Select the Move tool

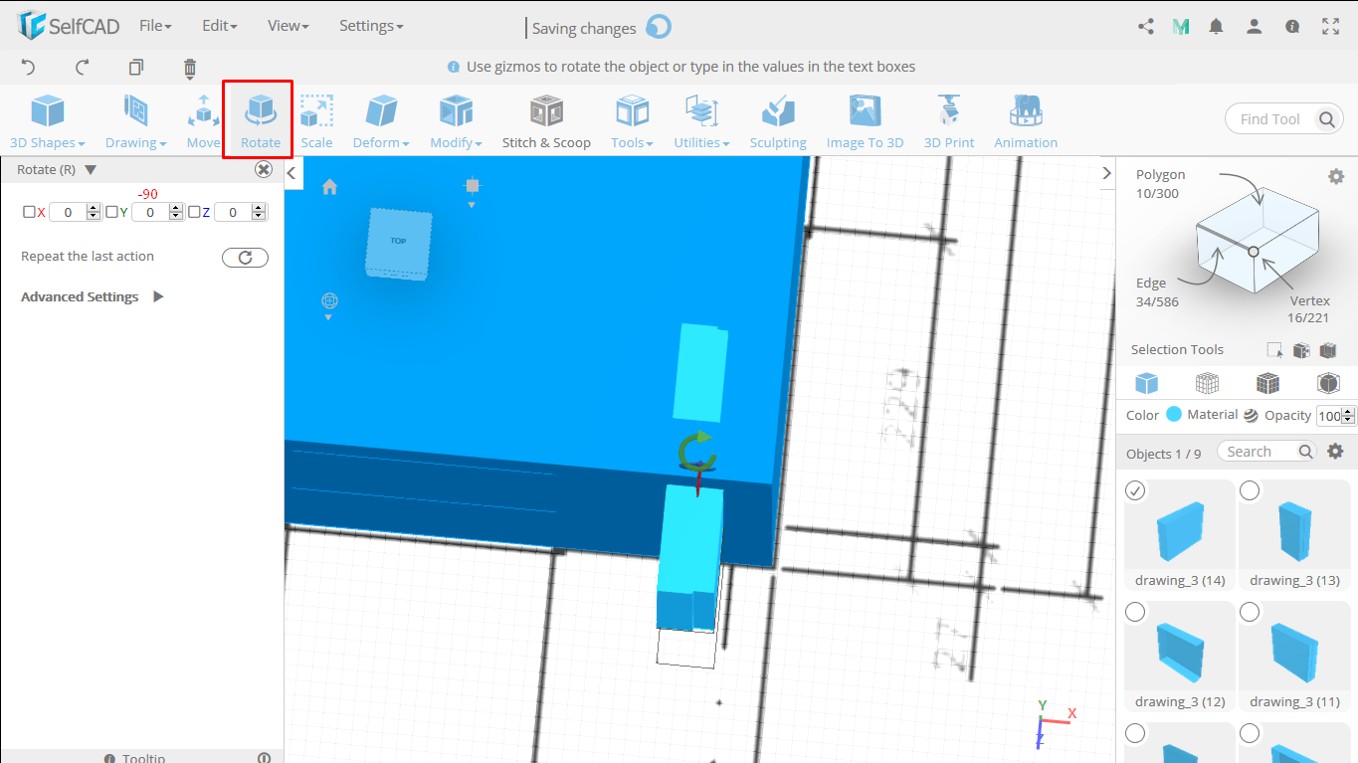pyautogui.click(x=203, y=121)
